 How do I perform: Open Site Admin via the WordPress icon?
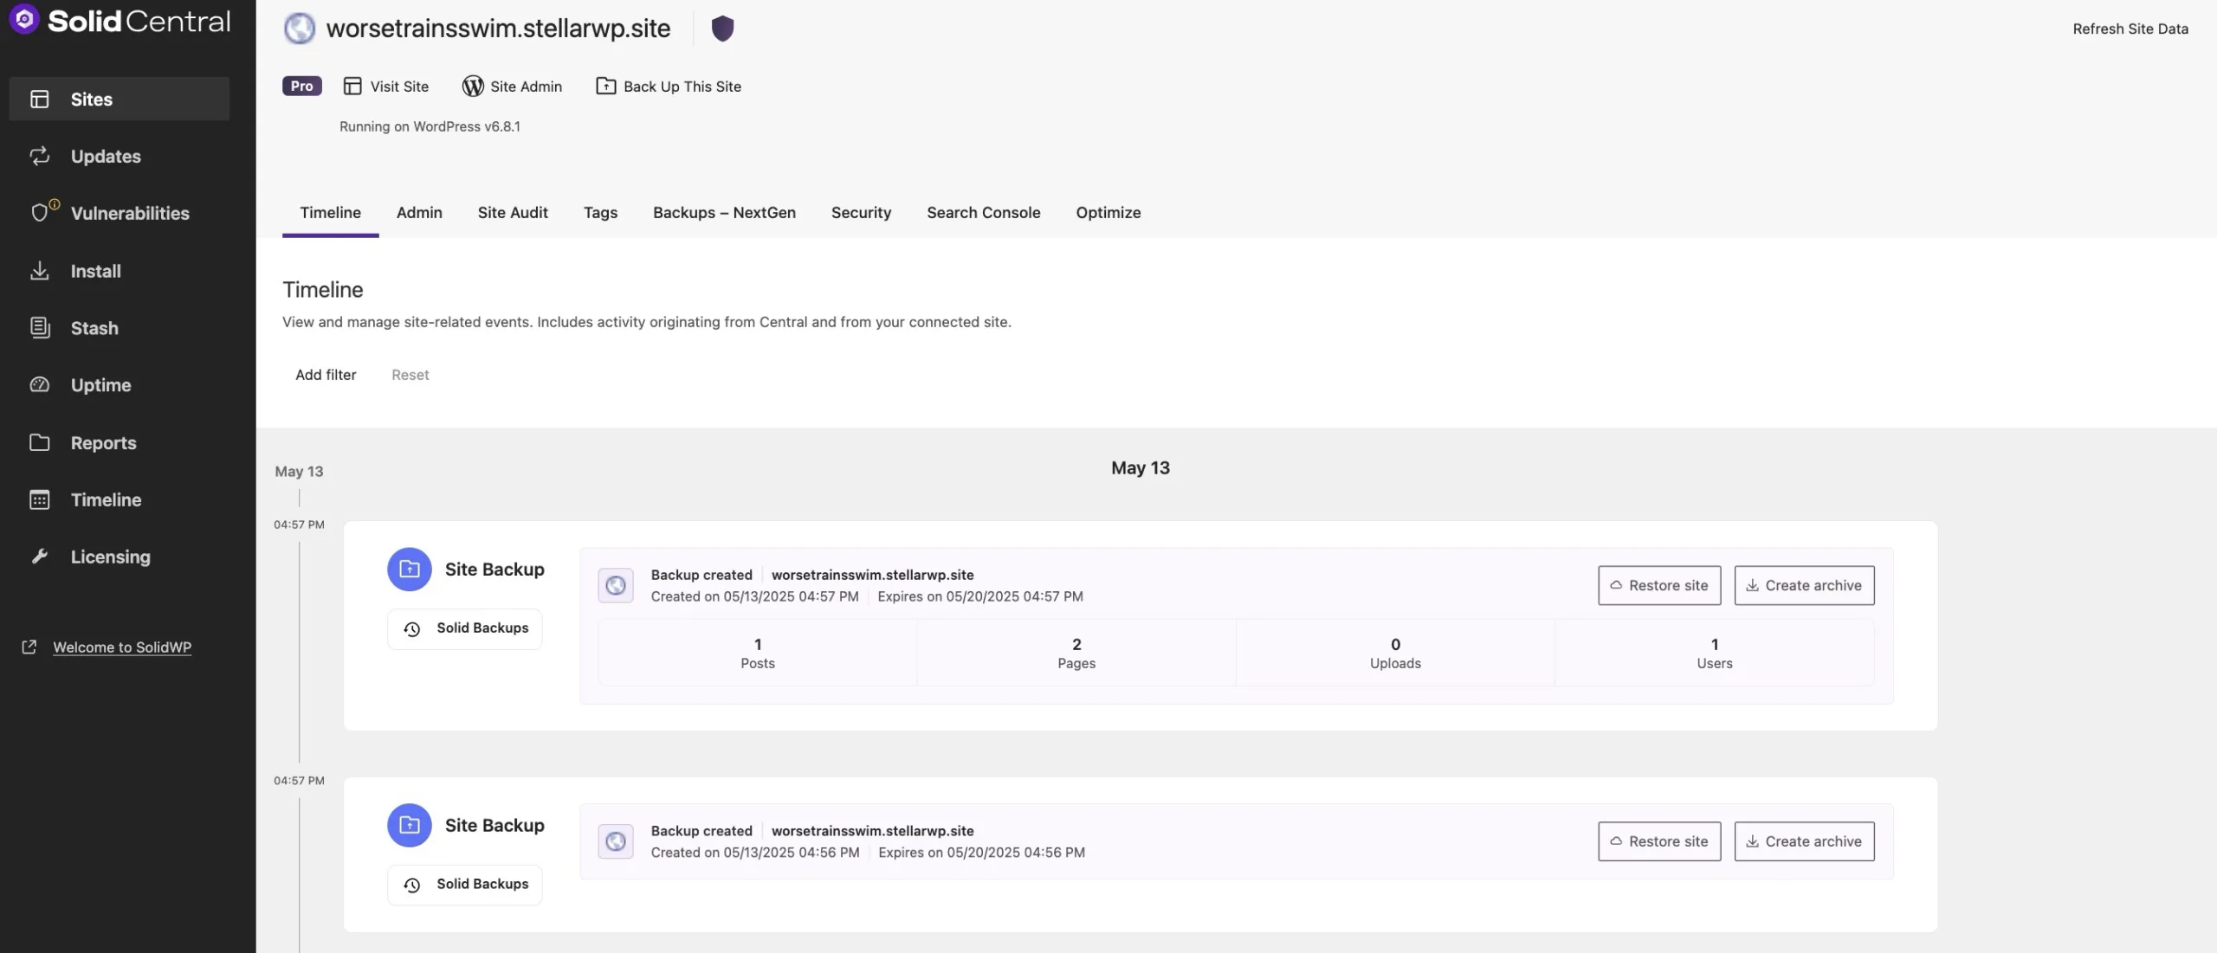coord(512,86)
